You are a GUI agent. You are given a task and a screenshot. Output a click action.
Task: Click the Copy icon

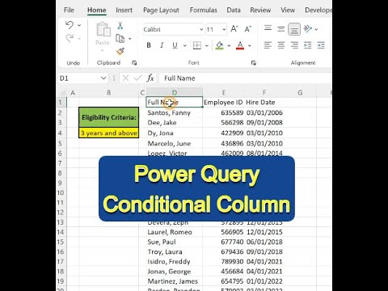120,39
